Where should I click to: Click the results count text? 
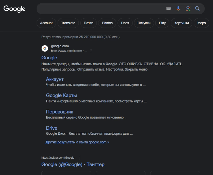tap(81, 37)
